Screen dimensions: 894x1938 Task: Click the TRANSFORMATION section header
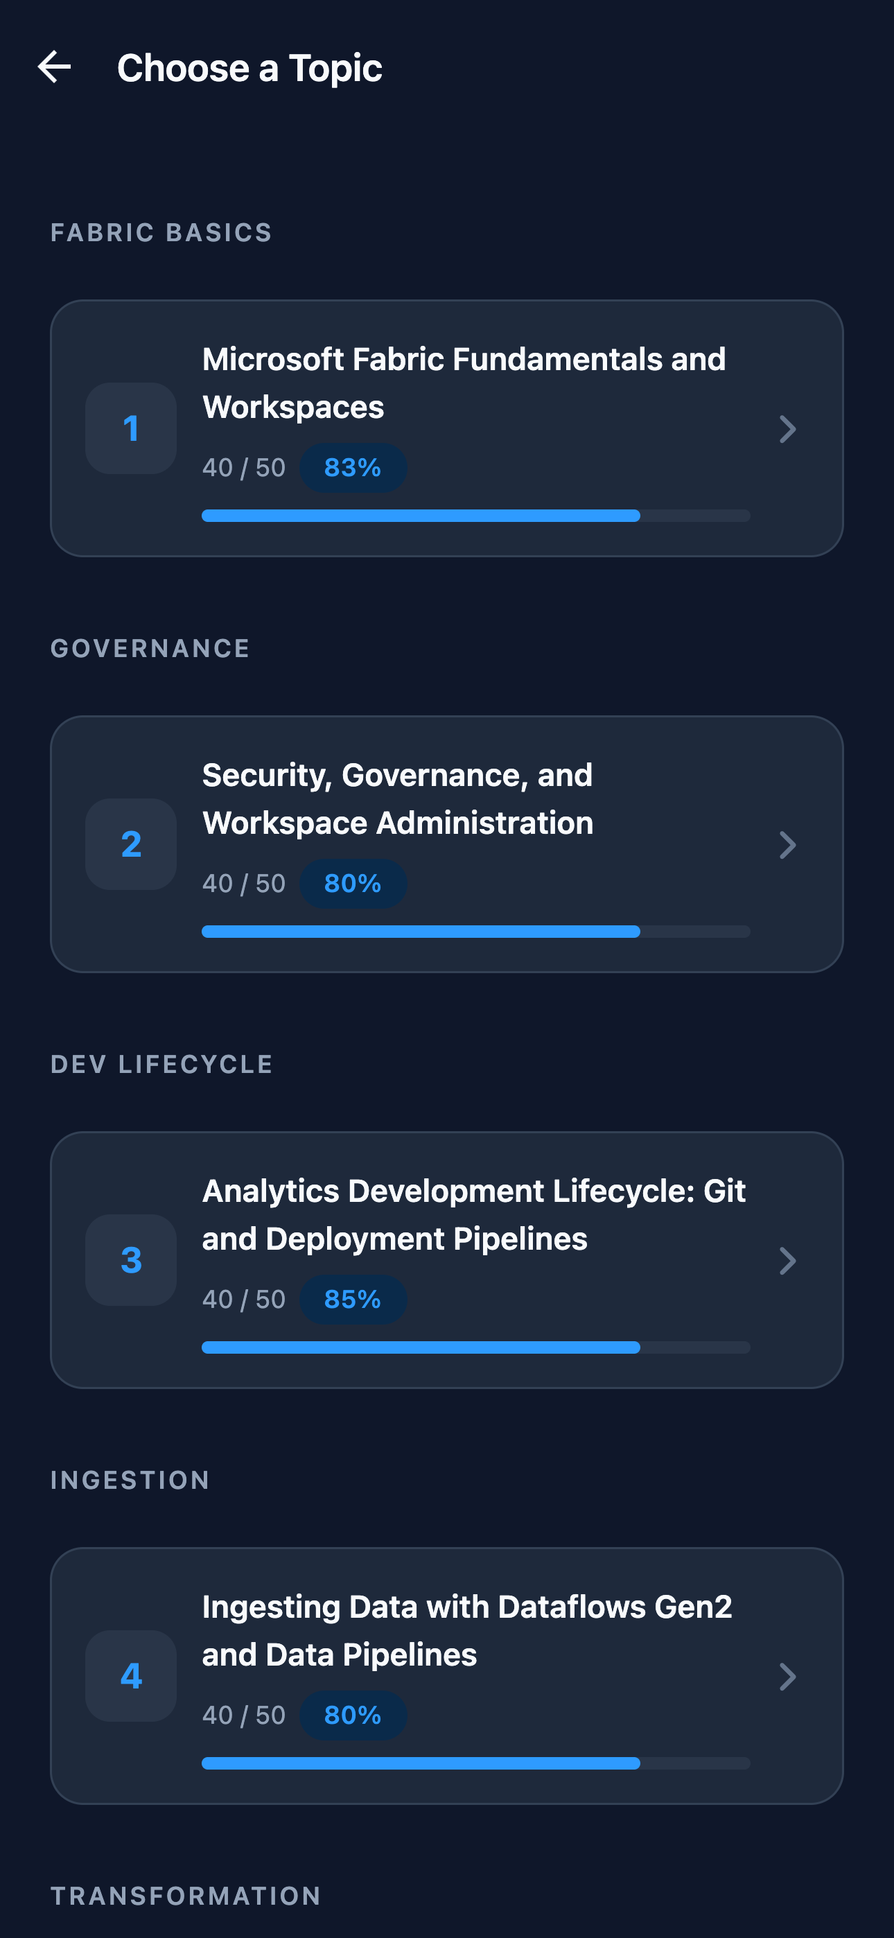pyautogui.click(x=186, y=1896)
